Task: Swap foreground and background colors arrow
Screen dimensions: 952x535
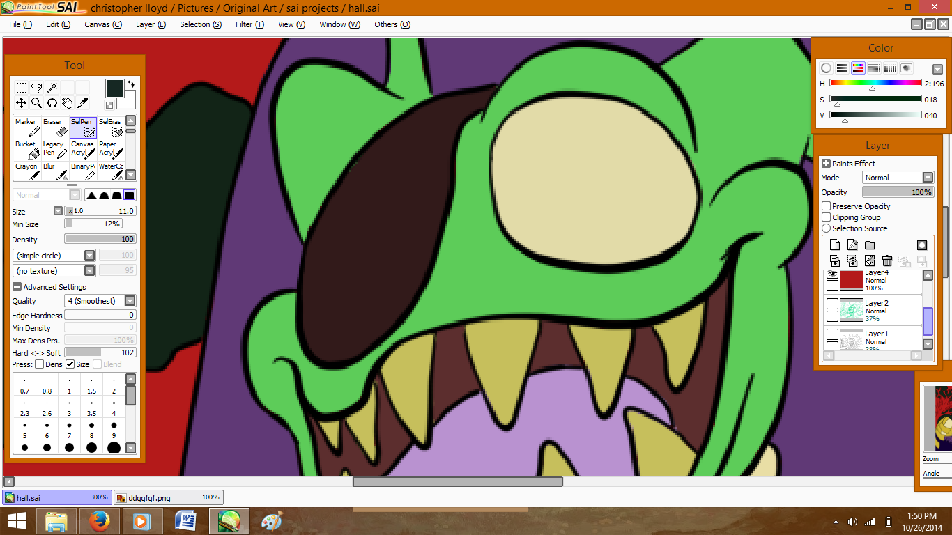Action: click(130, 84)
